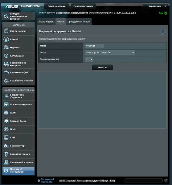Click the Допомога & Підтримка help icon
The height and width of the screenshot is (185, 172).
pos(39,180)
